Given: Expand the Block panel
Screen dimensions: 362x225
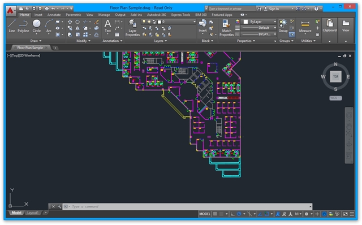Looking at the screenshot, I should pyautogui.click(x=208, y=41).
